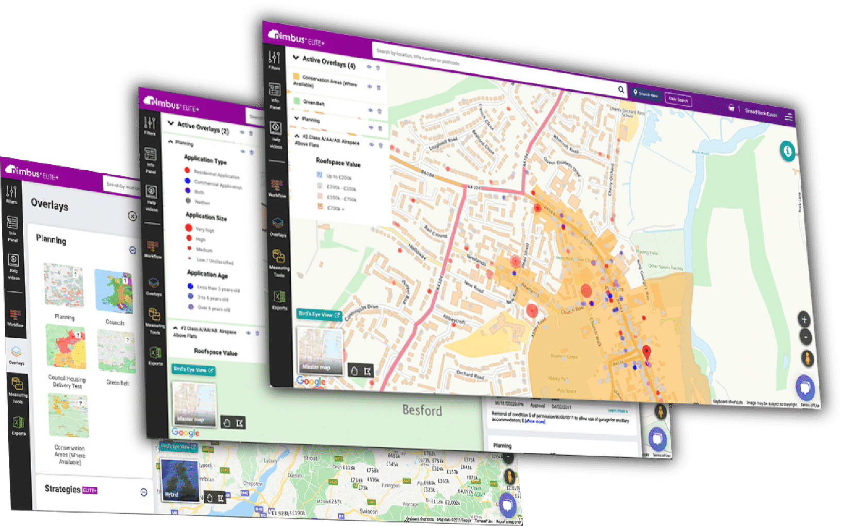The image size is (843, 526).
Task: Delete all Active Overlays (4) with the trash icon
Action: (x=378, y=68)
